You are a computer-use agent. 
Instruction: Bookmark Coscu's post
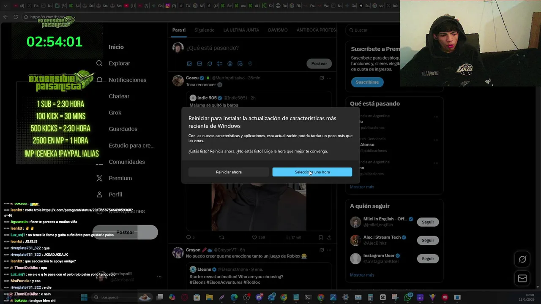[x=321, y=237]
